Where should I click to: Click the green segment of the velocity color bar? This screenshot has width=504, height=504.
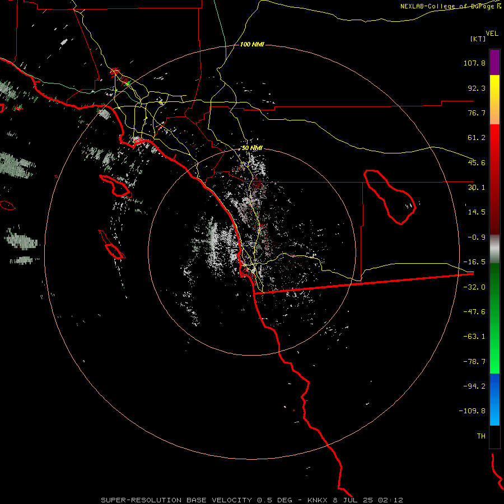(494, 318)
